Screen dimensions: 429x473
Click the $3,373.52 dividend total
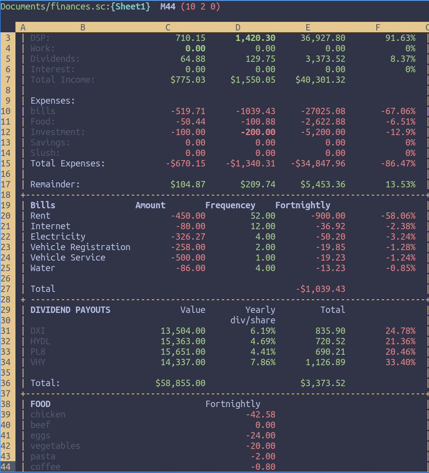tap(323, 383)
